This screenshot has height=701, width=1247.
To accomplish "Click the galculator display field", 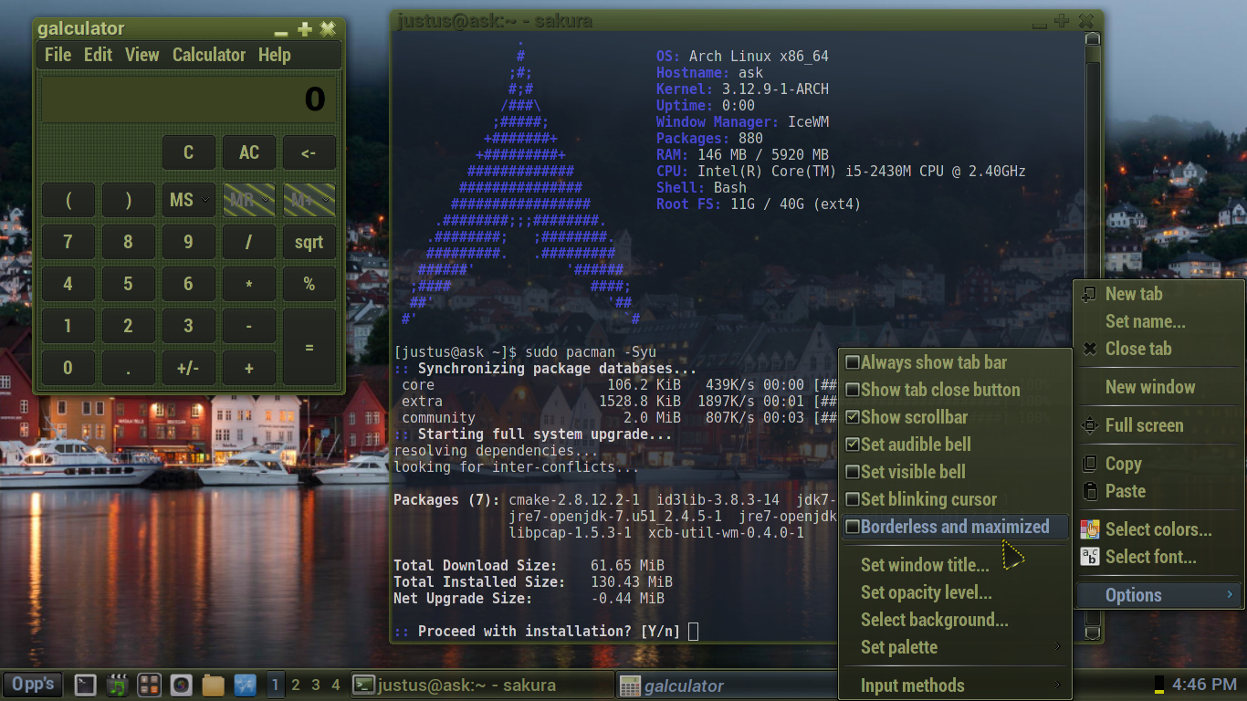I will 189,99.
